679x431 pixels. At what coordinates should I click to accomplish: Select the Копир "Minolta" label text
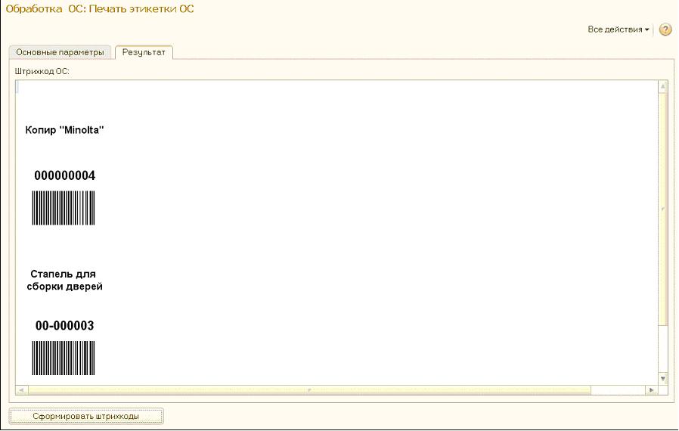64,130
